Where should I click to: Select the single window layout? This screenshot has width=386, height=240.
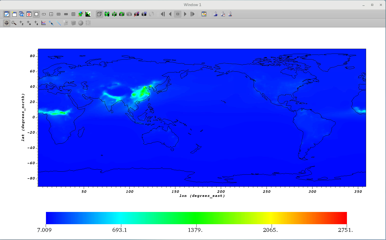coord(36,14)
